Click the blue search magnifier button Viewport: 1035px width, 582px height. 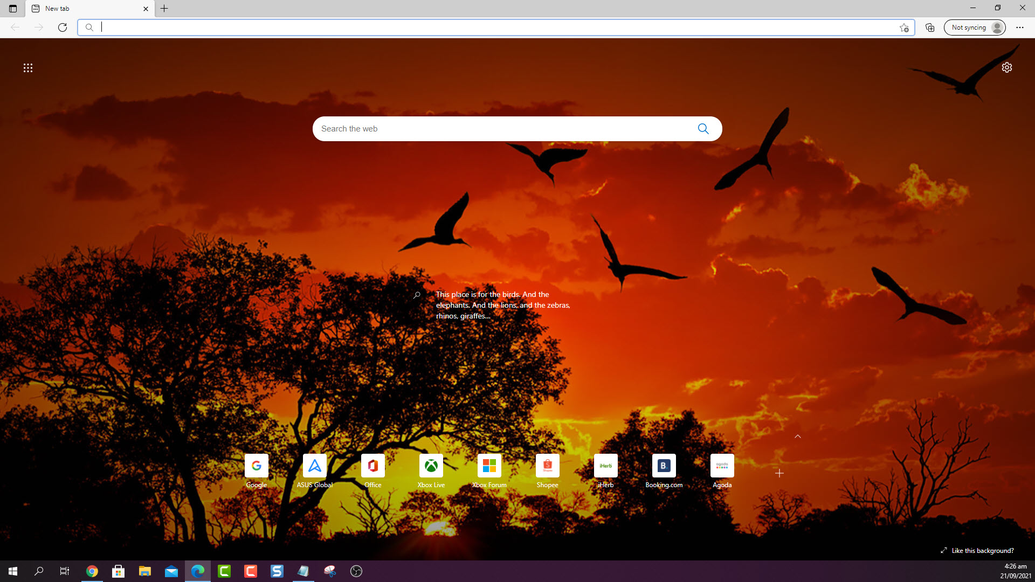703,129
